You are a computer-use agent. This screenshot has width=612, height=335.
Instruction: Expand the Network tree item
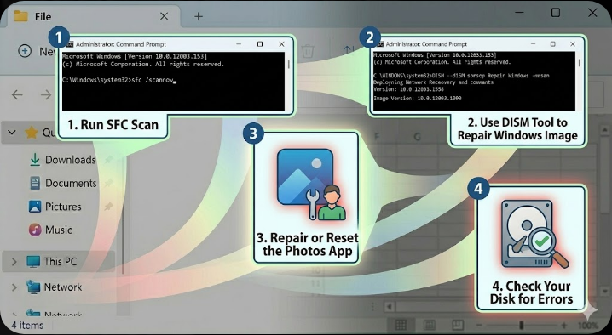[14, 287]
